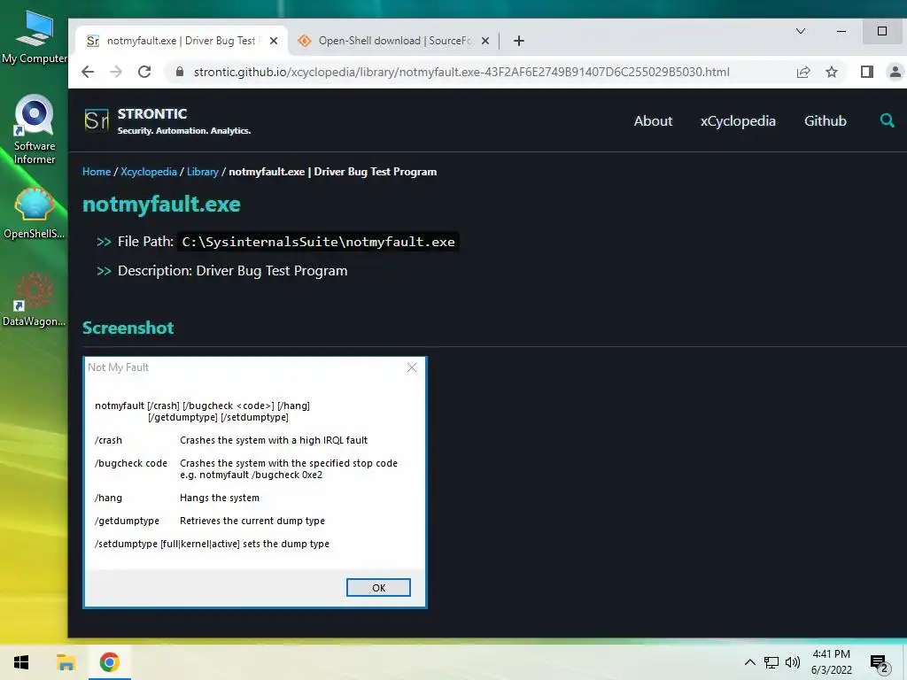Go back with browser back arrow
The image size is (907, 680).
(88, 72)
